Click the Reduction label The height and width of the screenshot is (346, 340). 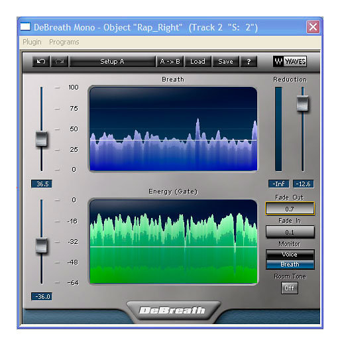290,80
